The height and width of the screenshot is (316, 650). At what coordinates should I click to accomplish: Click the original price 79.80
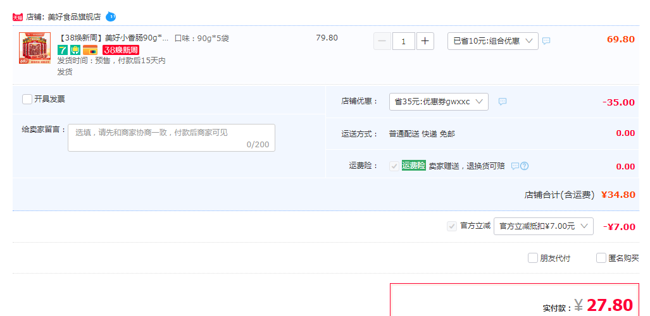(327, 38)
